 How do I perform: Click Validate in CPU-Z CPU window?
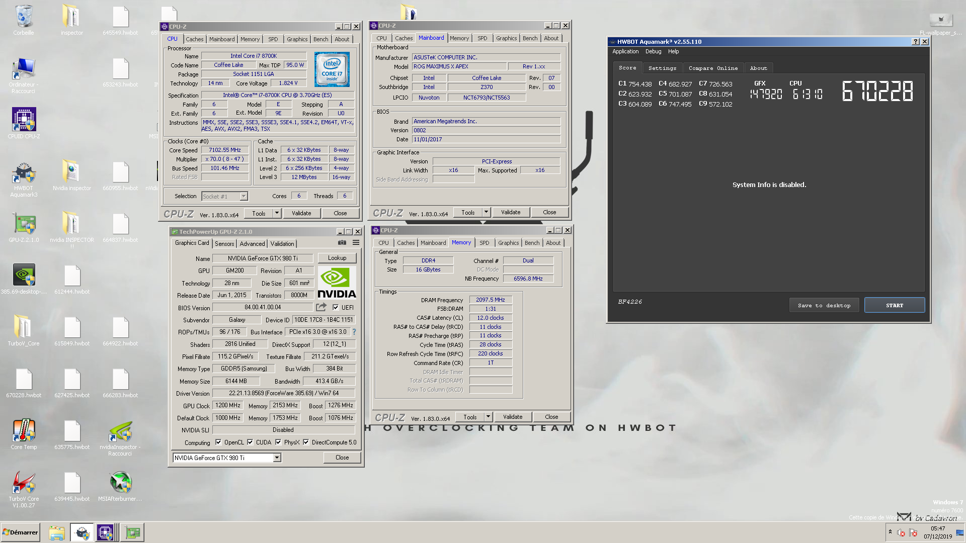tap(301, 213)
